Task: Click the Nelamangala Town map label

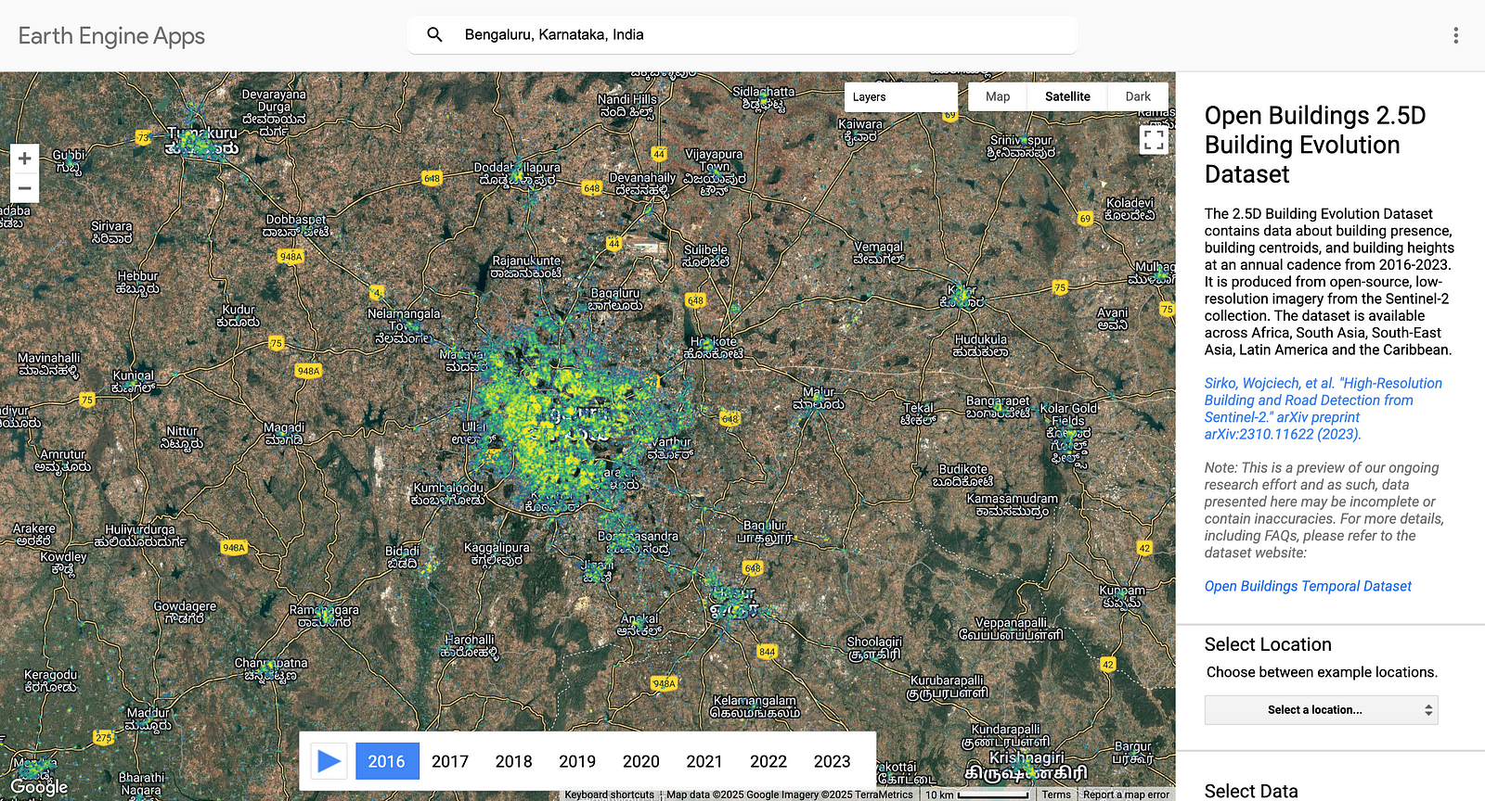Action: 403,325
